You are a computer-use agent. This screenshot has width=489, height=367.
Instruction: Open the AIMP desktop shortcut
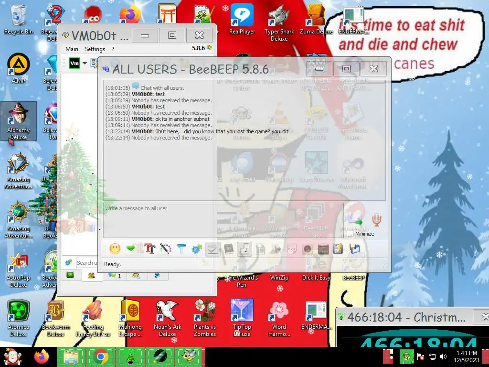(19, 68)
